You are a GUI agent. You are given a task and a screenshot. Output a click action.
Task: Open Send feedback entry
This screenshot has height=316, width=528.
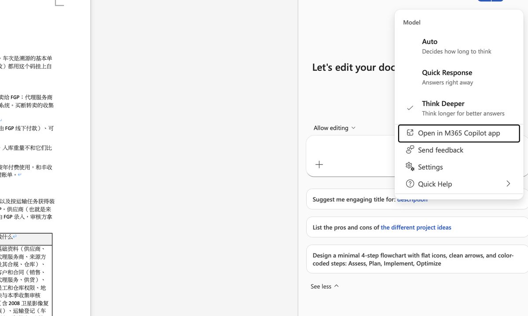[459, 150]
